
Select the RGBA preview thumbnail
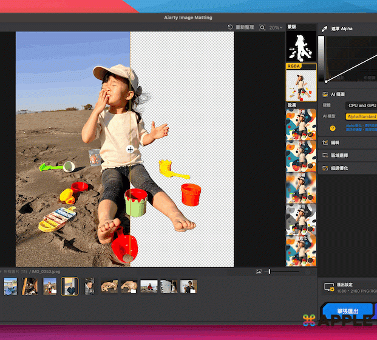pyautogui.click(x=301, y=85)
